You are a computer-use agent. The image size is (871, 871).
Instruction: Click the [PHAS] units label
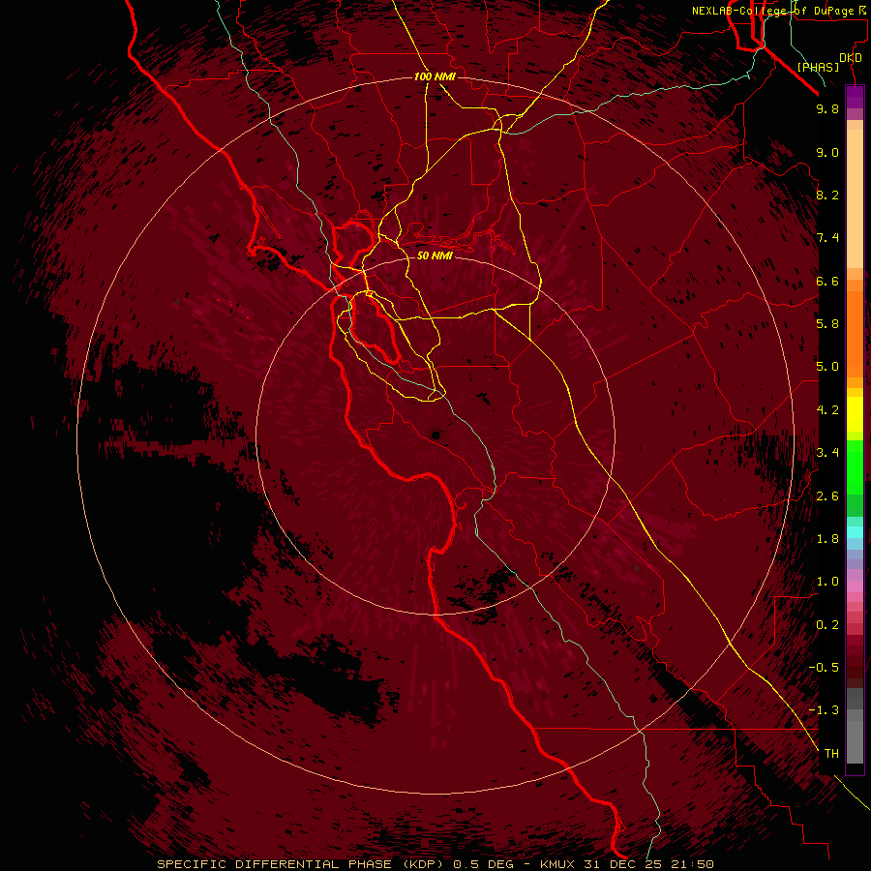818,67
